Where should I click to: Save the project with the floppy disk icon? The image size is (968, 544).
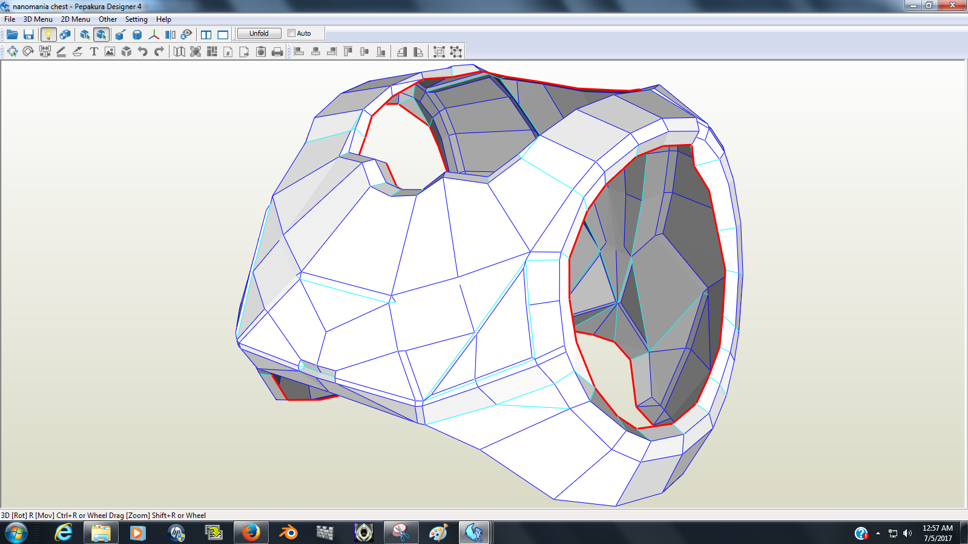tap(28, 34)
